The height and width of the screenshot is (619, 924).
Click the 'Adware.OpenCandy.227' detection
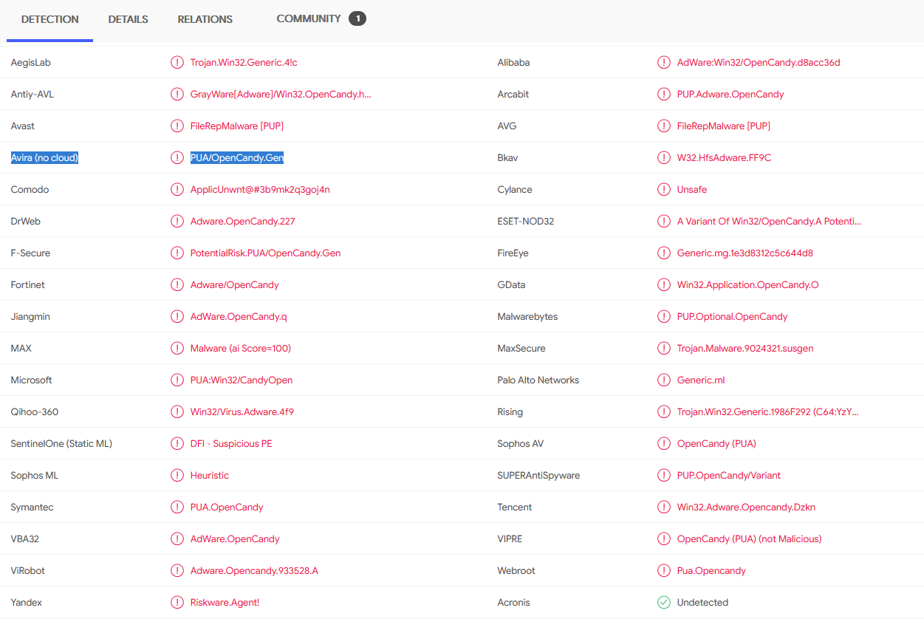[243, 222]
